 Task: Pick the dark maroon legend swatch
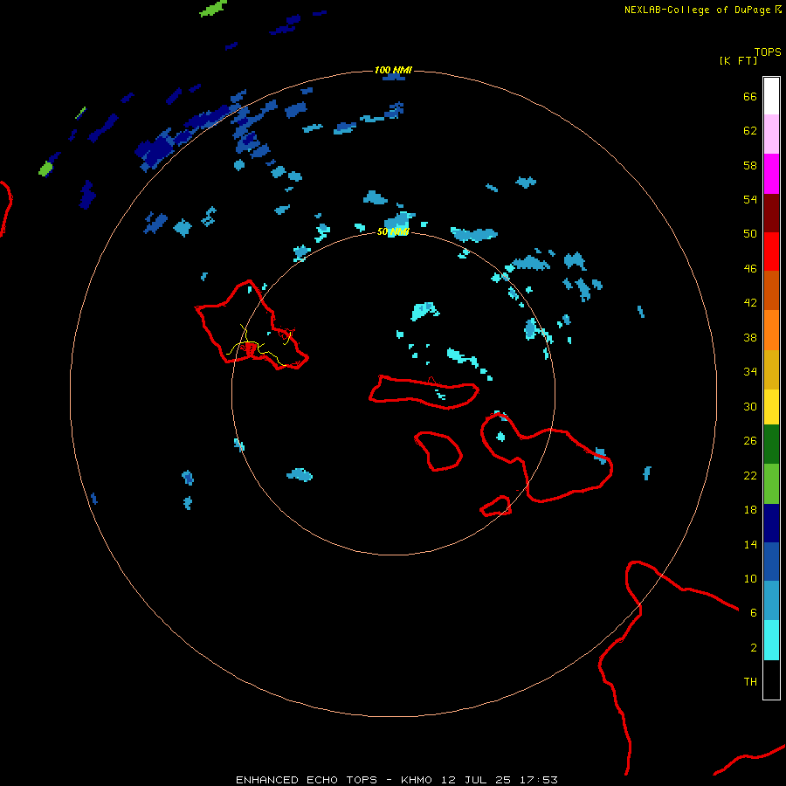[x=771, y=213]
